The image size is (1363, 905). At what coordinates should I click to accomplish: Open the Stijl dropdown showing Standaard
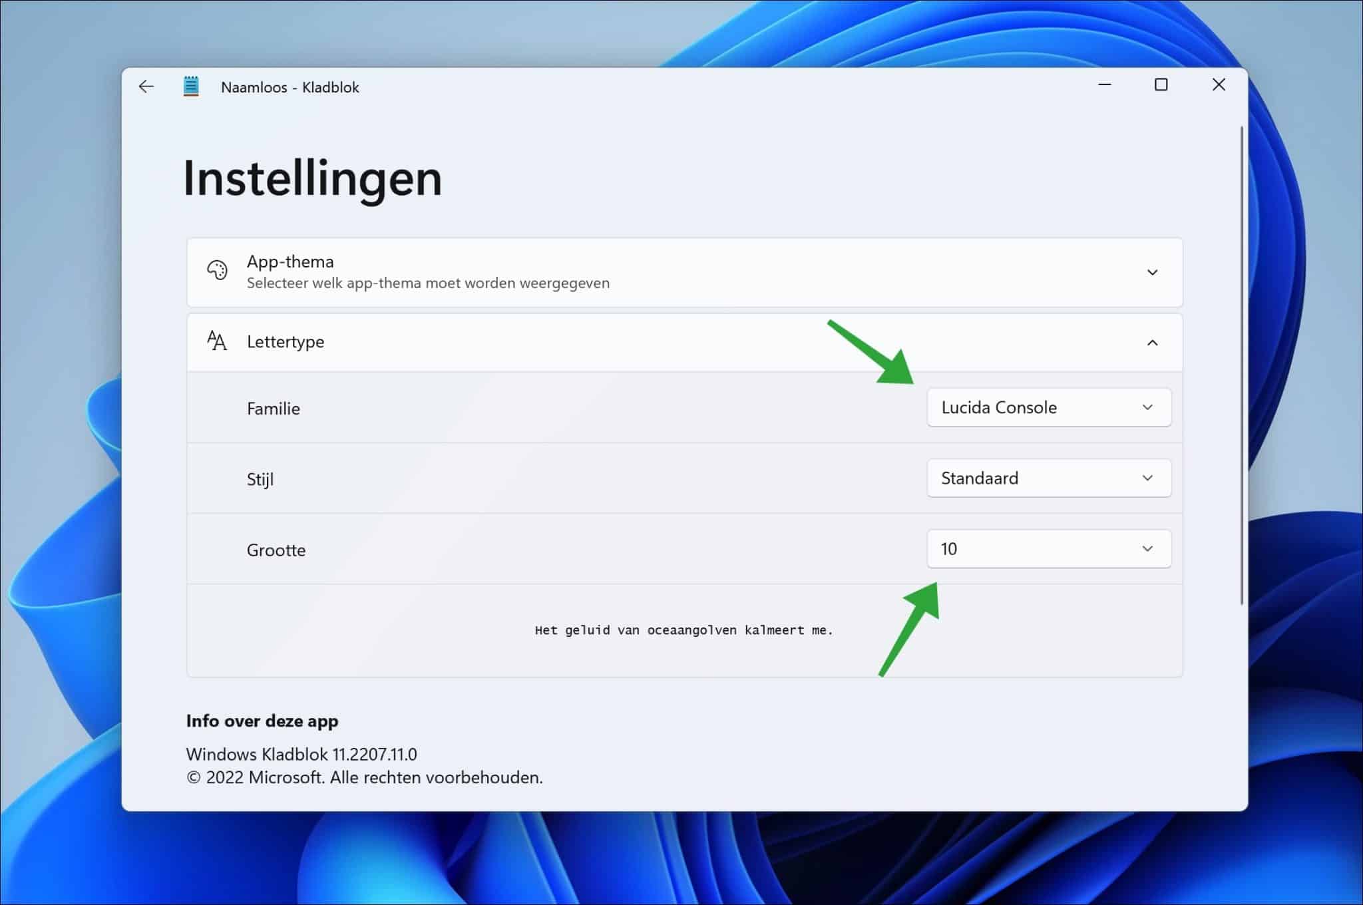click(x=1049, y=478)
